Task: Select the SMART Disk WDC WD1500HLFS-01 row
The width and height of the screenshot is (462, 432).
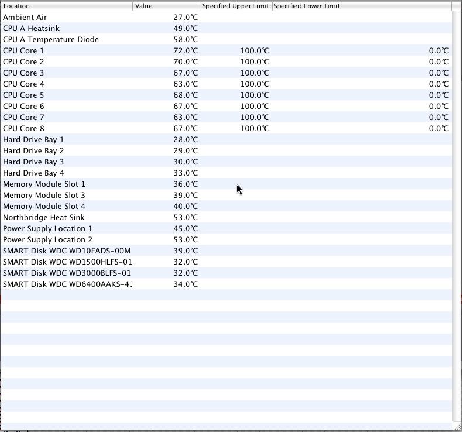Action: [x=226, y=262]
